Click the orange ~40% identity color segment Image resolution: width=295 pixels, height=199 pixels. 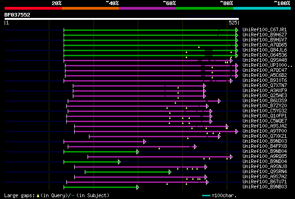[90, 8]
